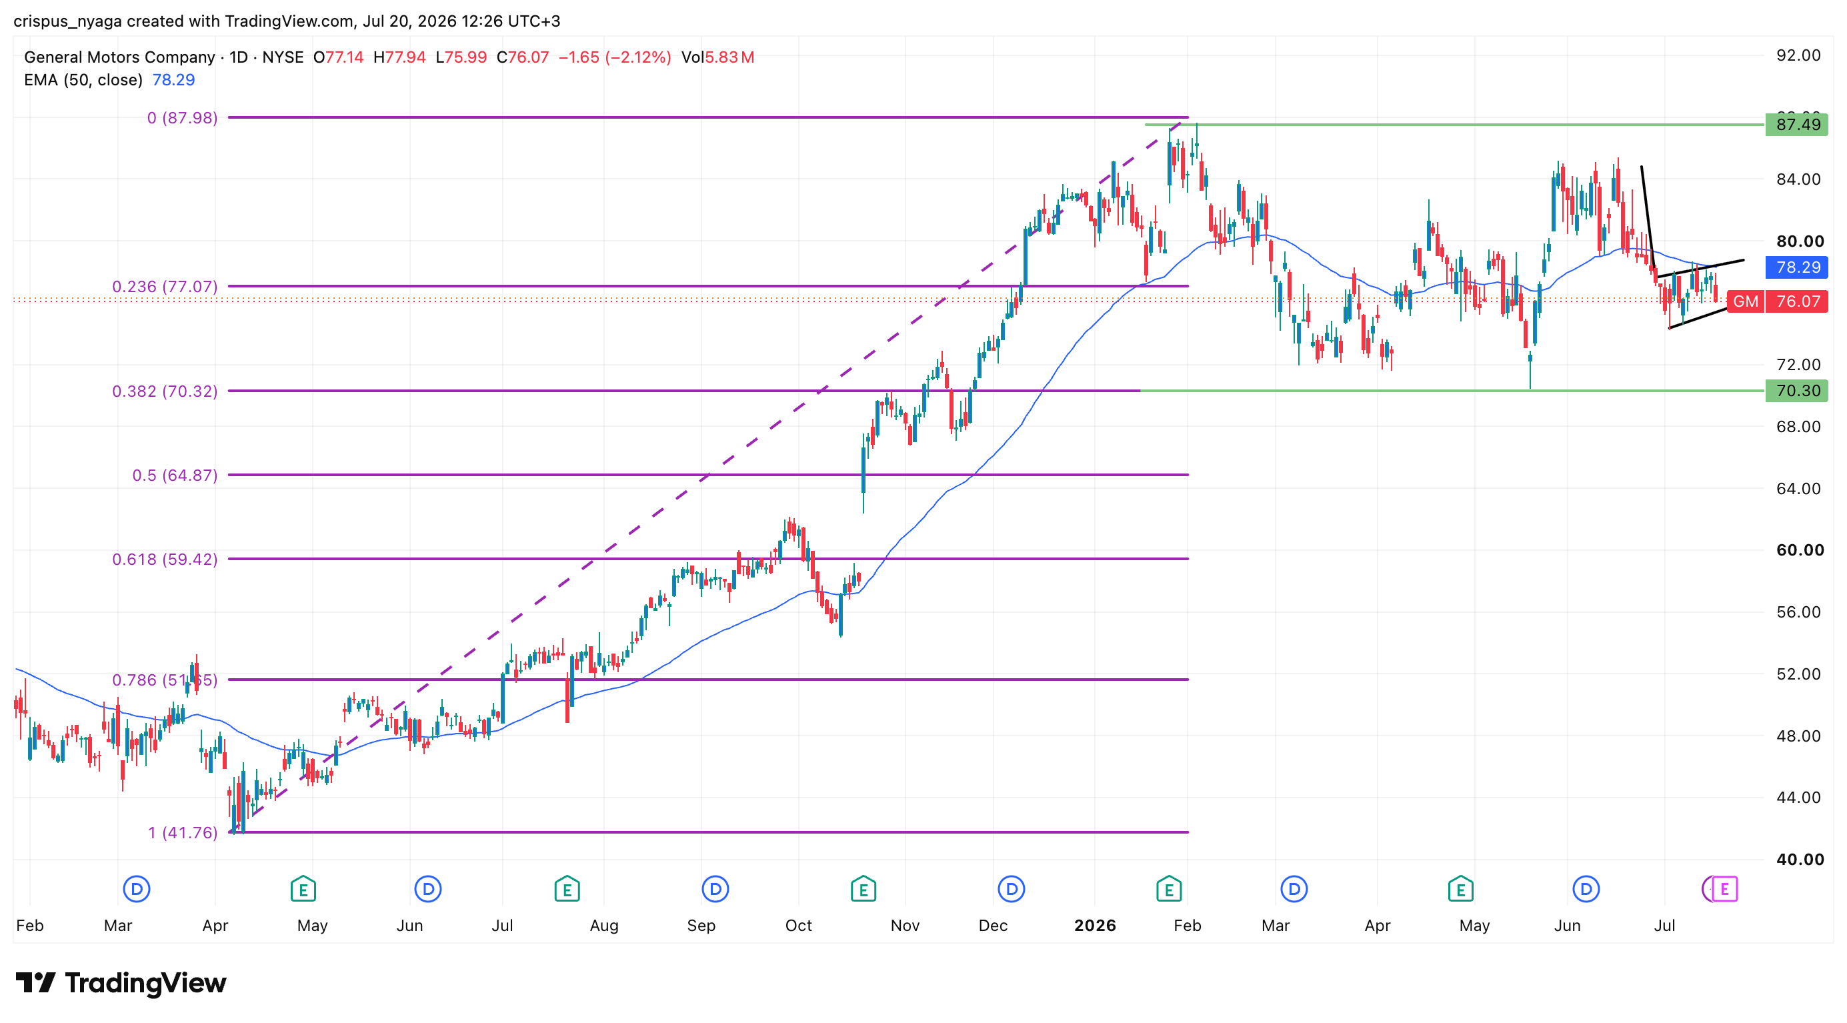1847x1023 pixels.
Task: Select the Fibonacci level label 1 (41.76)
Action: pos(182,832)
